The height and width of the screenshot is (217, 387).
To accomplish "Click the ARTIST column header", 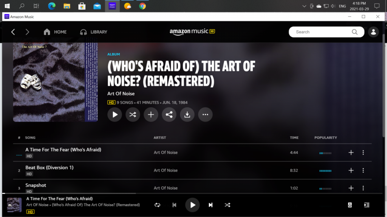I will (x=160, y=138).
